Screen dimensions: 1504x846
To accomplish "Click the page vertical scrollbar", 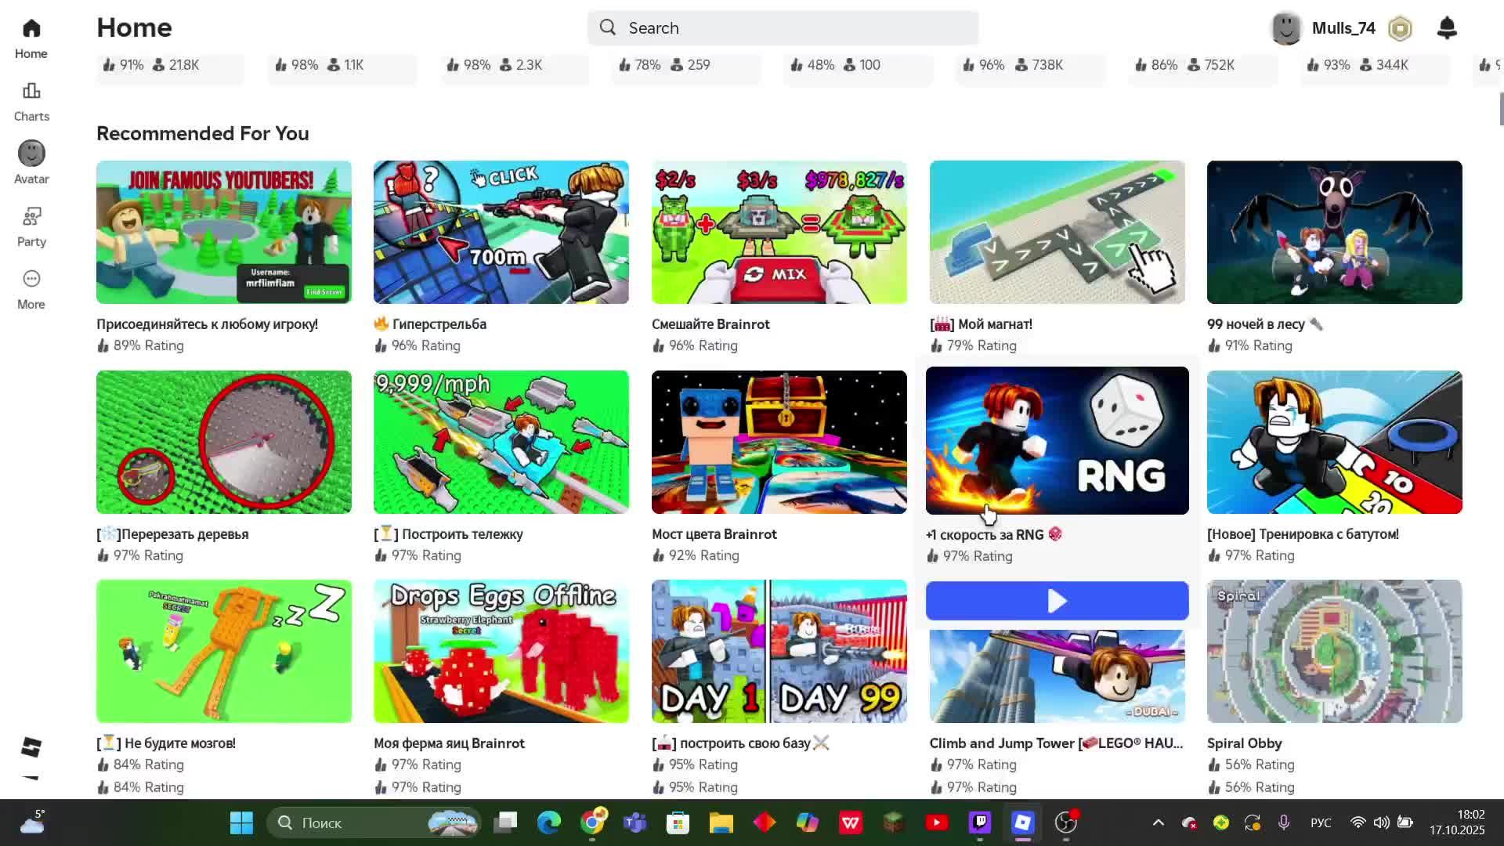I will (x=1501, y=110).
